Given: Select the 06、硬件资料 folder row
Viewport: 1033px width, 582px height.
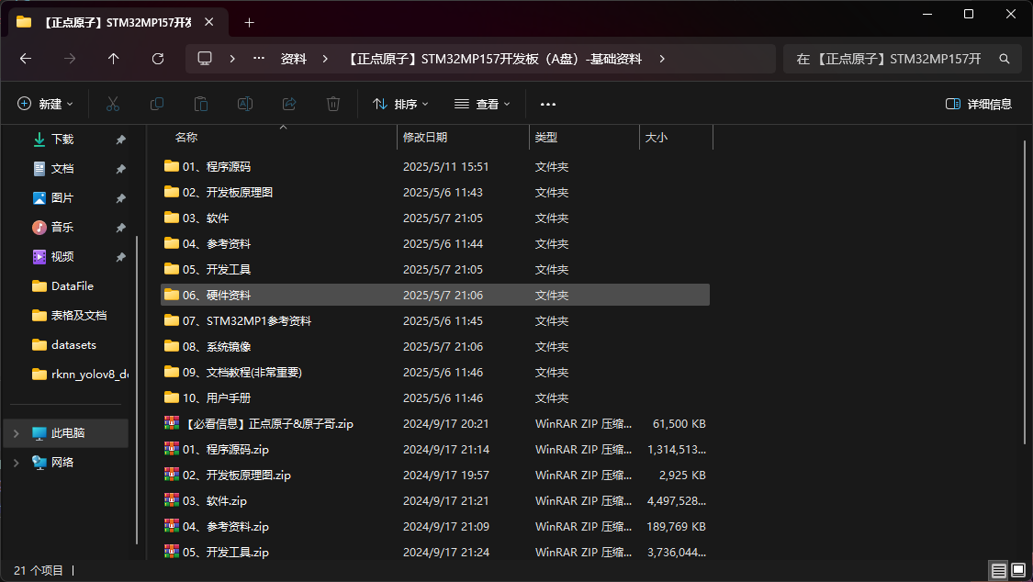Looking at the screenshot, I should [435, 295].
